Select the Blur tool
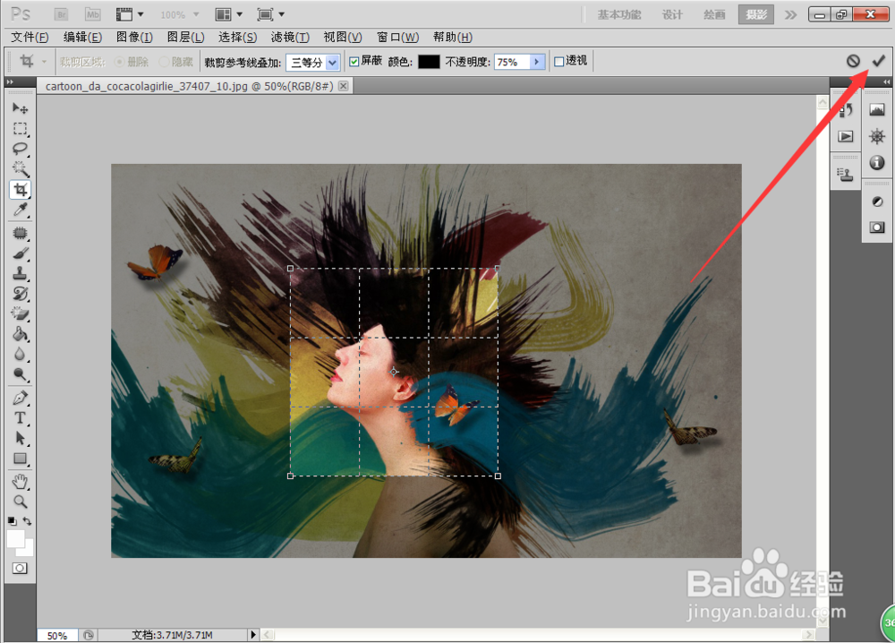Screen dimensions: 895x643 (x=20, y=354)
